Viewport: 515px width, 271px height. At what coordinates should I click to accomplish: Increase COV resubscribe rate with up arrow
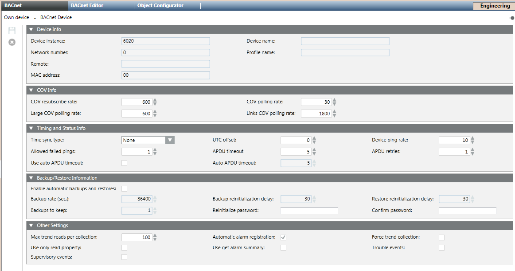point(155,99)
